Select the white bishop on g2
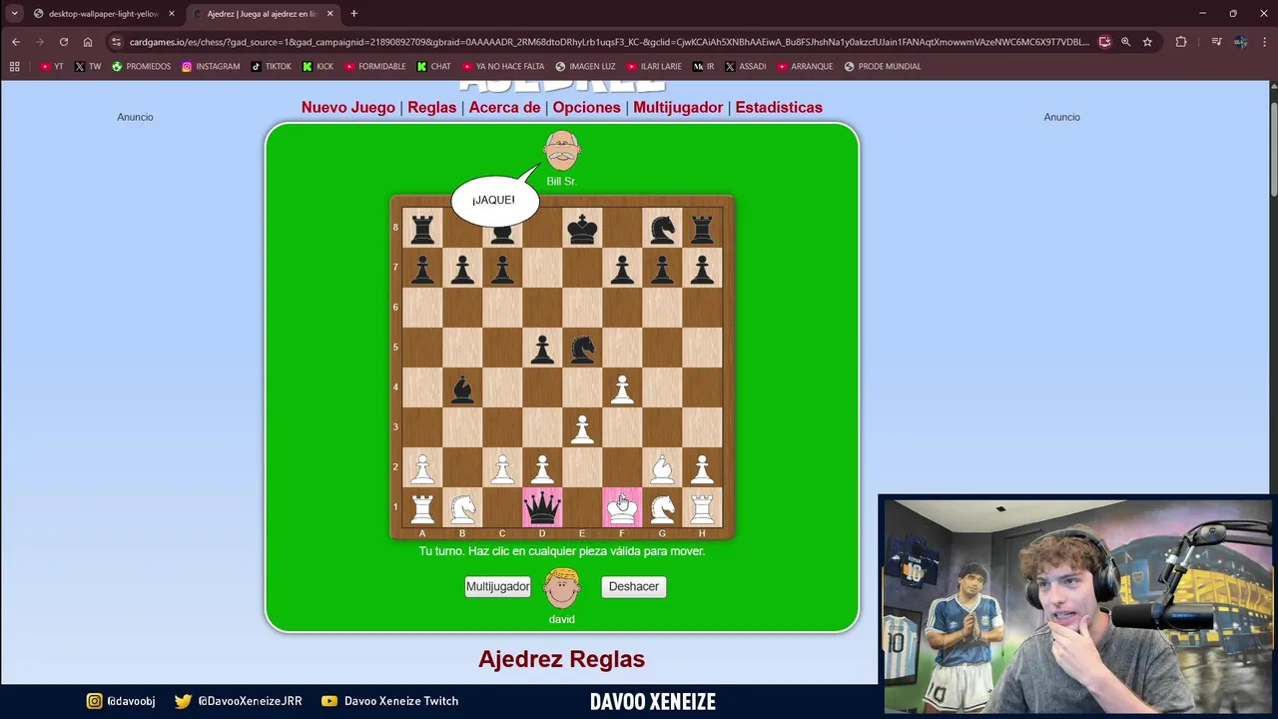The image size is (1278, 719). point(662,468)
